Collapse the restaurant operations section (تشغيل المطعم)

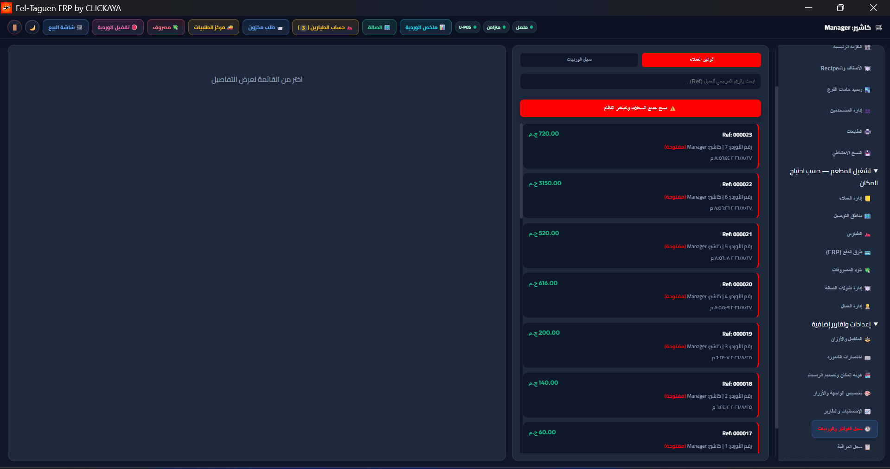(876, 171)
